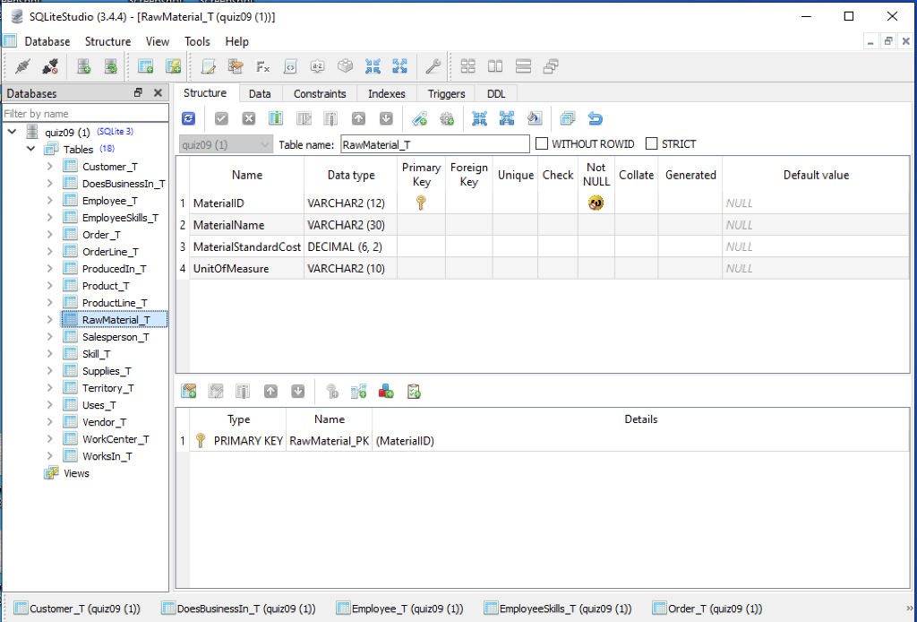Select the Salesperson_T table in tree
This screenshot has height=622, width=917.
pos(116,337)
